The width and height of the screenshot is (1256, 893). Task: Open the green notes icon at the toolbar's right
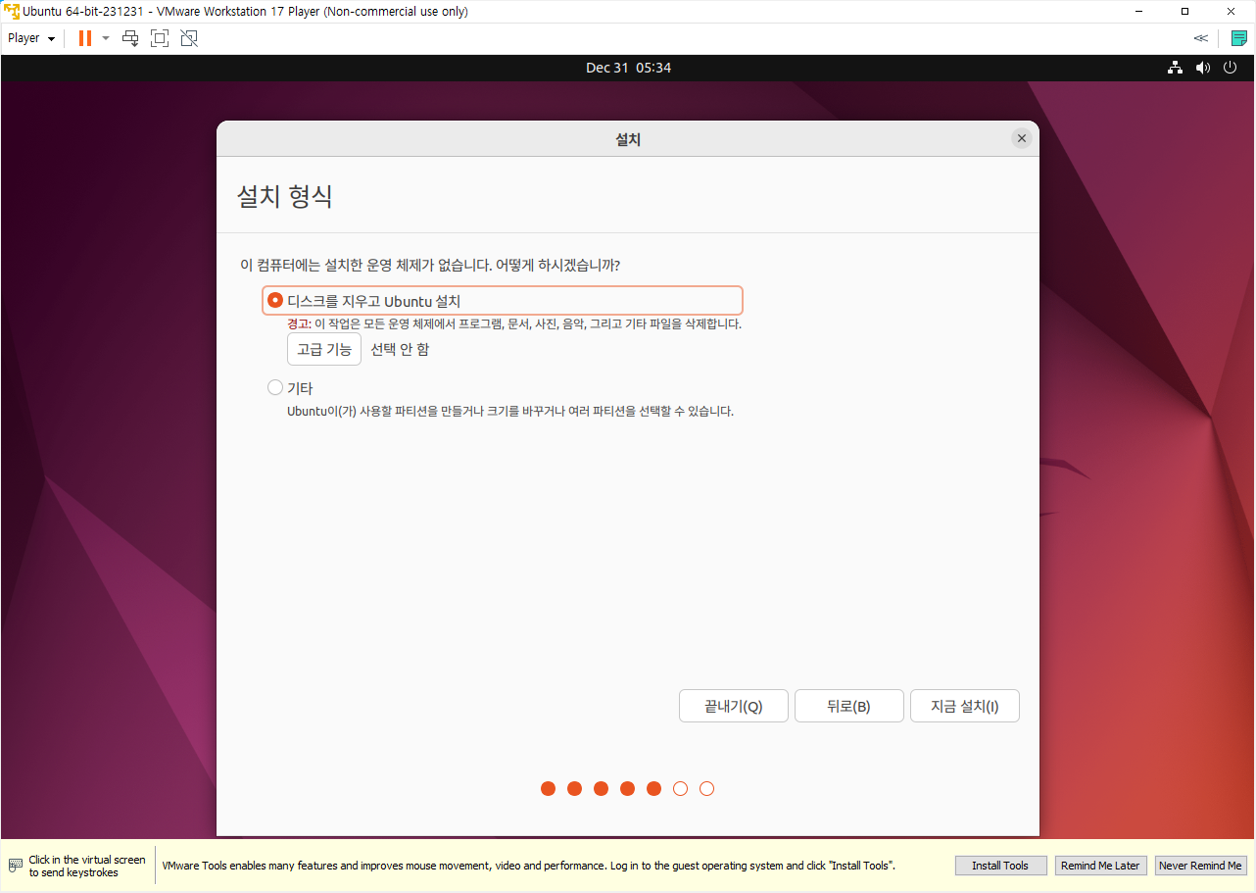[x=1238, y=38]
